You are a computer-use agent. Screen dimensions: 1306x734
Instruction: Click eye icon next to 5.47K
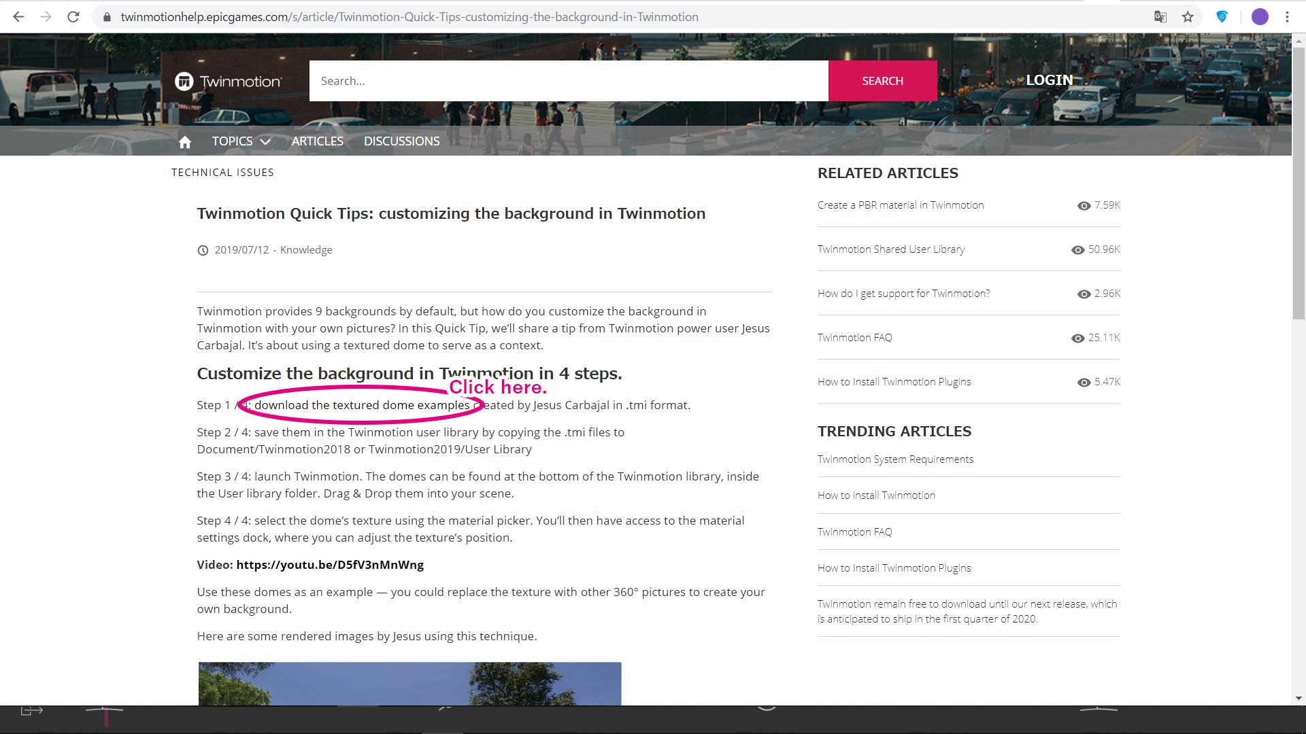pyautogui.click(x=1084, y=383)
